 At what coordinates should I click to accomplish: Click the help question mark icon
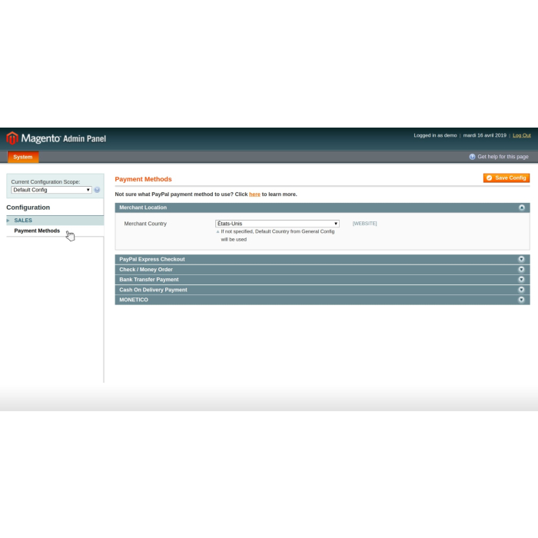472,157
